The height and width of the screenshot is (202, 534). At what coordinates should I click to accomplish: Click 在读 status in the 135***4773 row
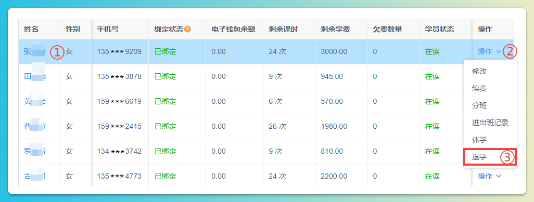[432, 176]
